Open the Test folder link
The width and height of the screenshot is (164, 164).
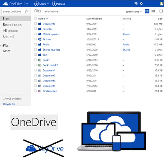click(45, 55)
